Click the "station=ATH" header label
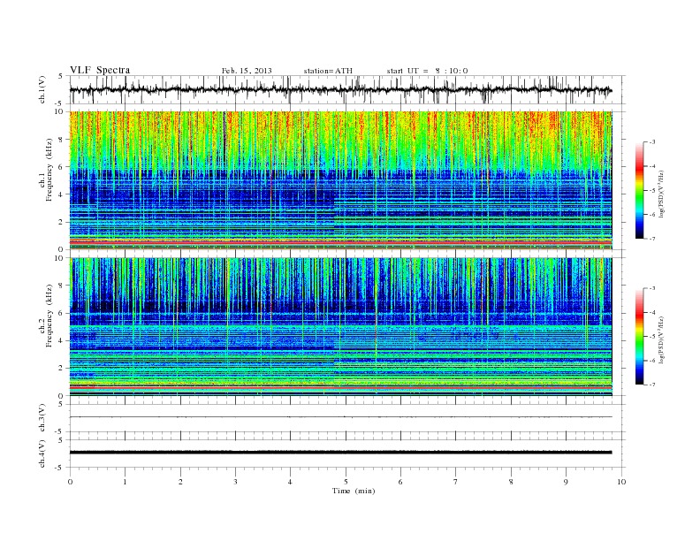 click(x=328, y=71)
